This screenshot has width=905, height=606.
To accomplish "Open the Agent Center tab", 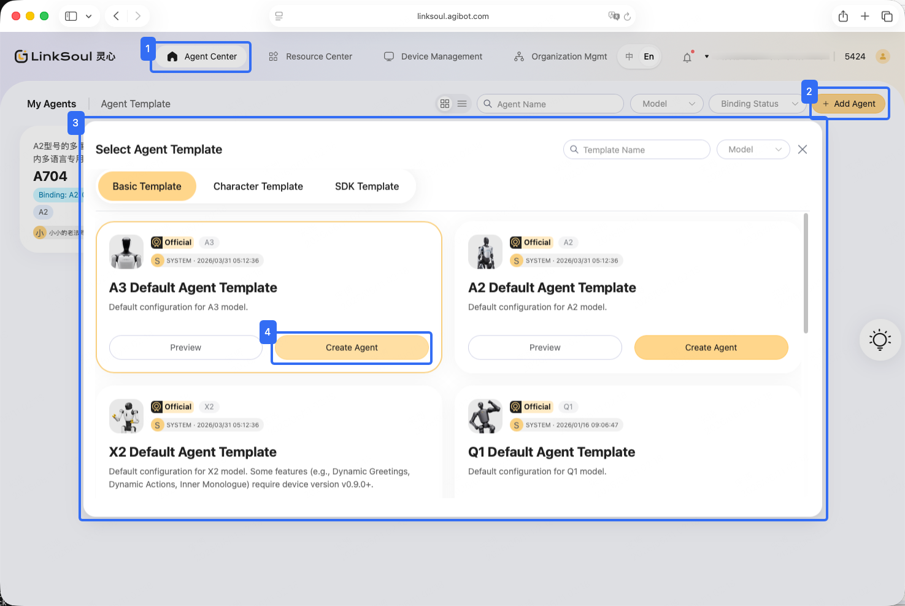I will [201, 56].
